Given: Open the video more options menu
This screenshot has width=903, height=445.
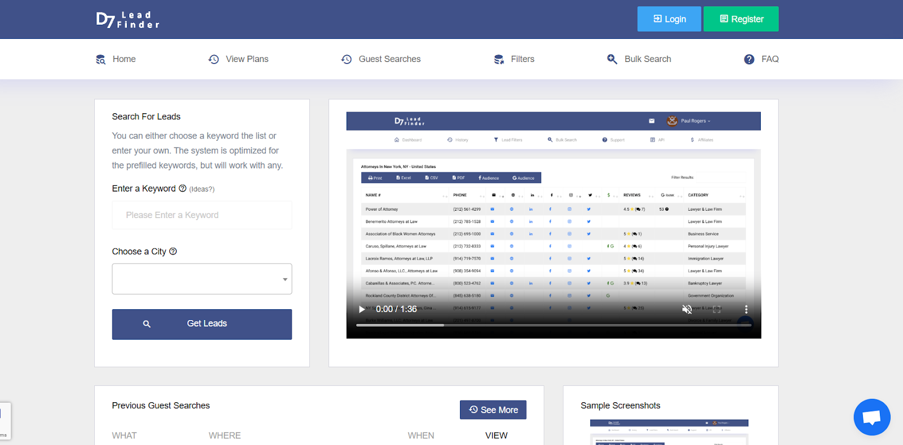Looking at the screenshot, I should (746, 309).
